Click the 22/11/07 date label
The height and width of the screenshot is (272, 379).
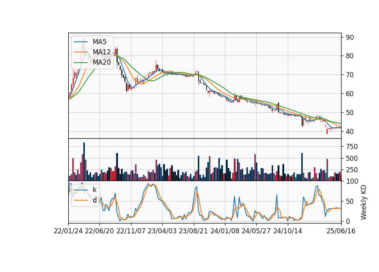[x=131, y=231]
